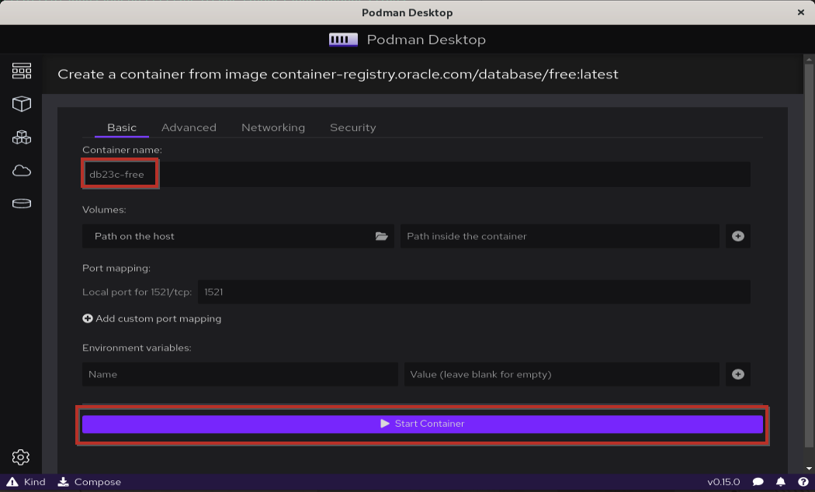815x492 pixels.
Task: Select the Security tab
Action: coord(352,127)
